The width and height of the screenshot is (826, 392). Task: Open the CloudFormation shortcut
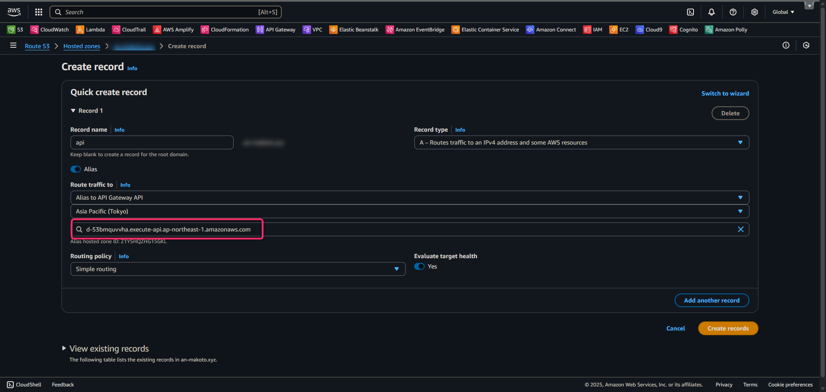pyautogui.click(x=225, y=30)
